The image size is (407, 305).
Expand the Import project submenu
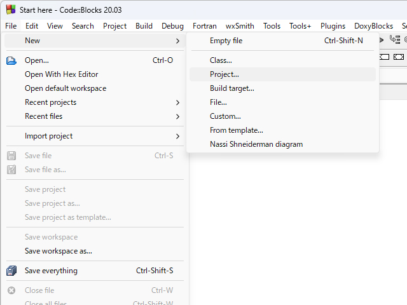(x=177, y=137)
